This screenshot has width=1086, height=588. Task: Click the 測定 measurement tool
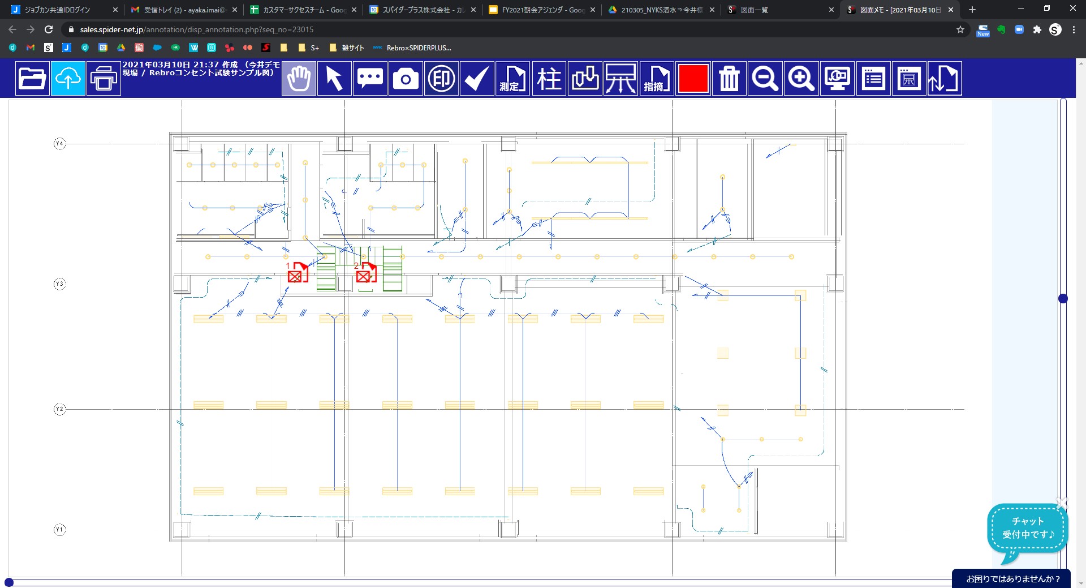[x=513, y=78]
